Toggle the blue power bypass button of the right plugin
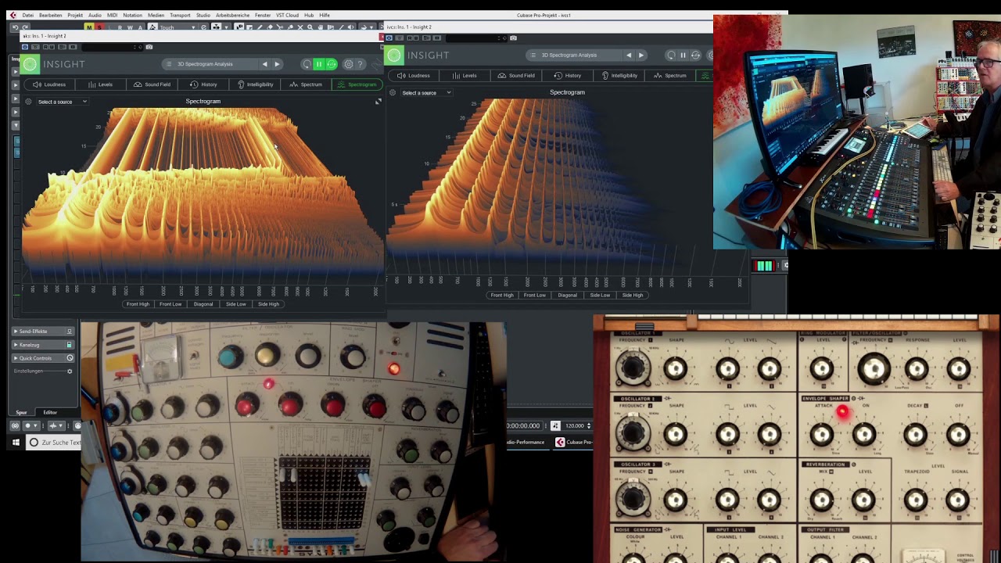 (x=389, y=38)
